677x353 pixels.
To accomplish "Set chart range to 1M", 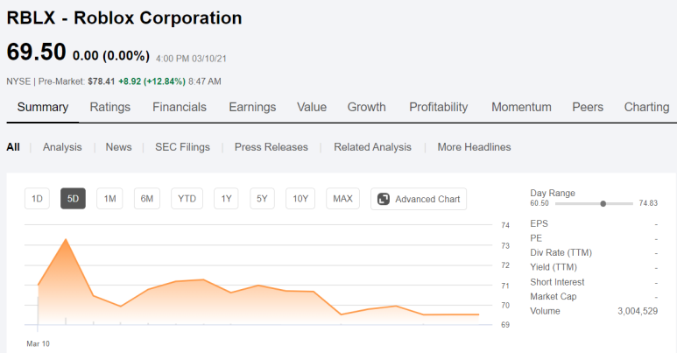I will tap(109, 199).
